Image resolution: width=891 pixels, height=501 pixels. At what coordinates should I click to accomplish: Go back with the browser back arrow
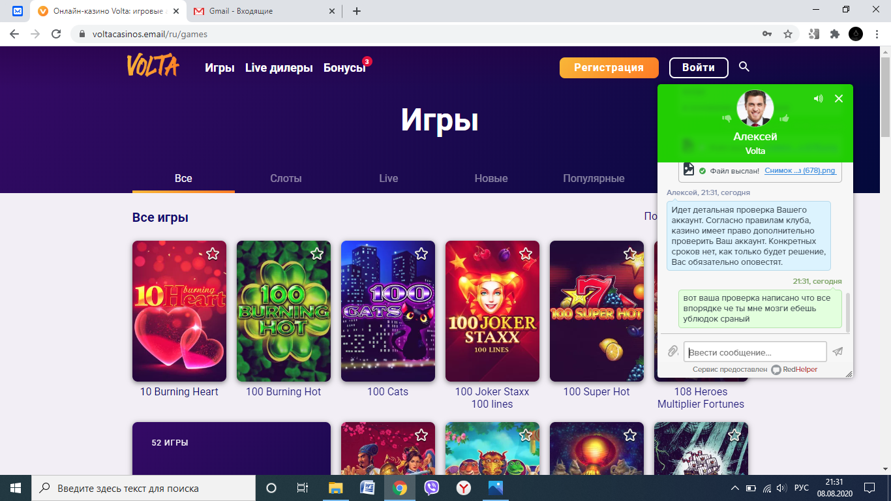coord(14,34)
